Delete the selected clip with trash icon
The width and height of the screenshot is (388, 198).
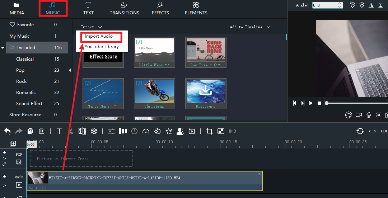tap(42, 131)
